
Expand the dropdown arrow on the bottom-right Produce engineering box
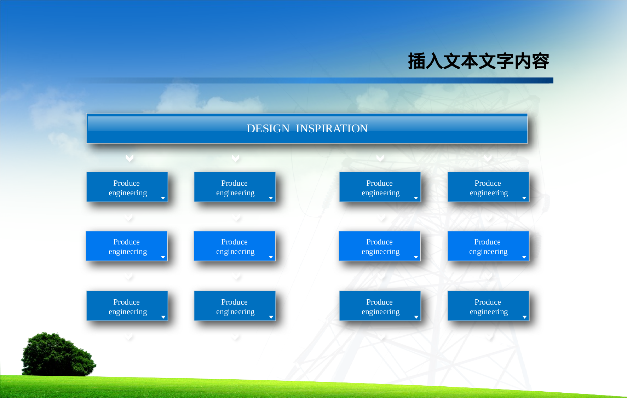(x=524, y=318)
